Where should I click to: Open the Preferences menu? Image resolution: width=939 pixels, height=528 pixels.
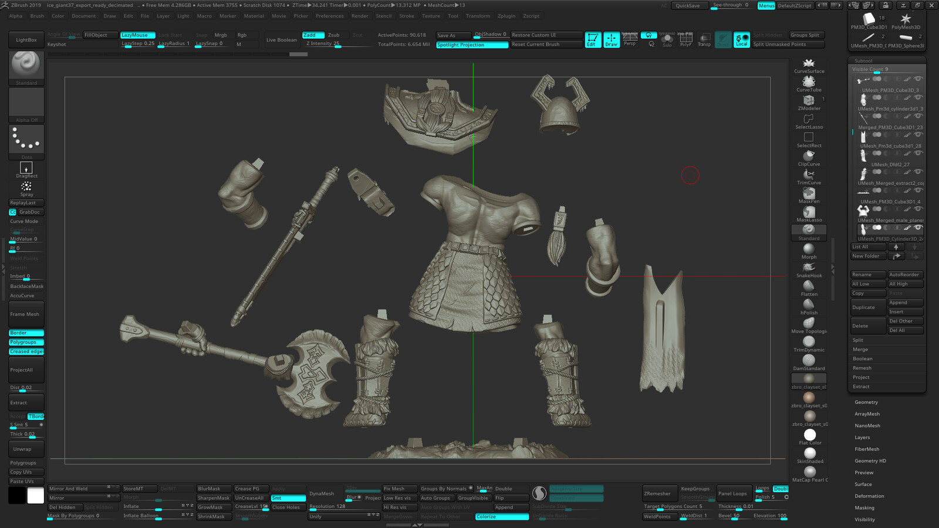click(x=329, y=16)
